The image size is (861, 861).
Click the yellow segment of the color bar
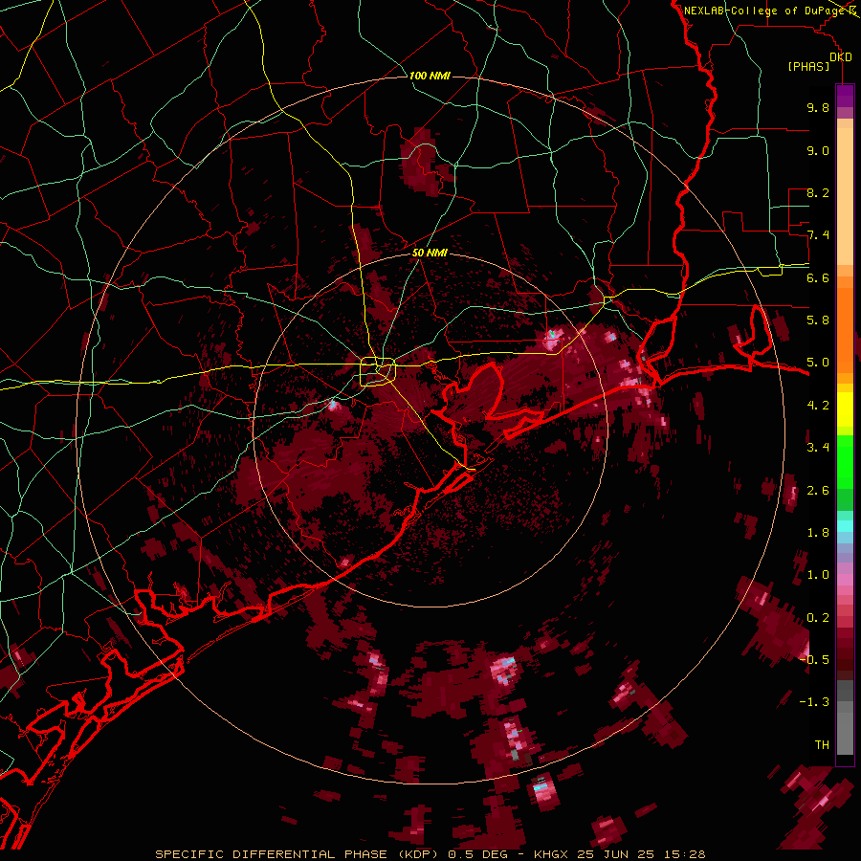pos(845,409)
